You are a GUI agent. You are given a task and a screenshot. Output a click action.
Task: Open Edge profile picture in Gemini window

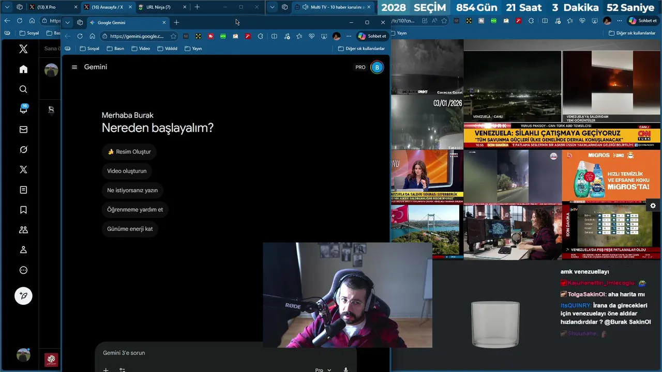[337, 36]
